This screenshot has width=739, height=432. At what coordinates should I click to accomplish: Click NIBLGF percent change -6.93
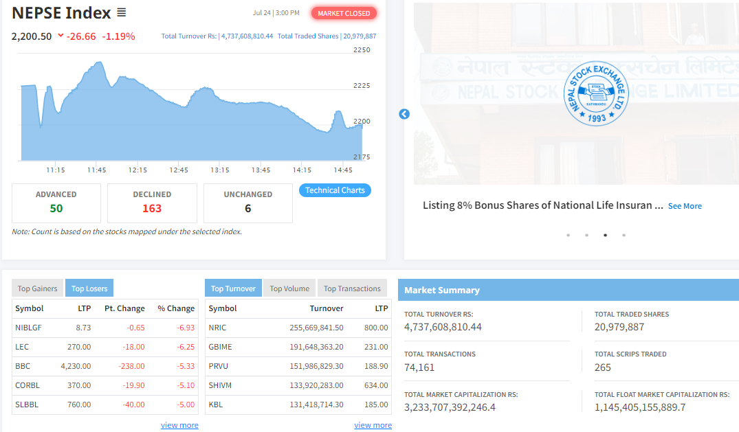pos(186,328)
